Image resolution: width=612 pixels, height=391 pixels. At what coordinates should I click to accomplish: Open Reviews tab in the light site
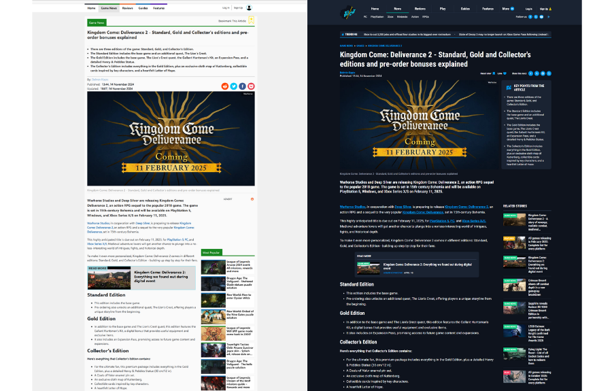pos(128,7)
